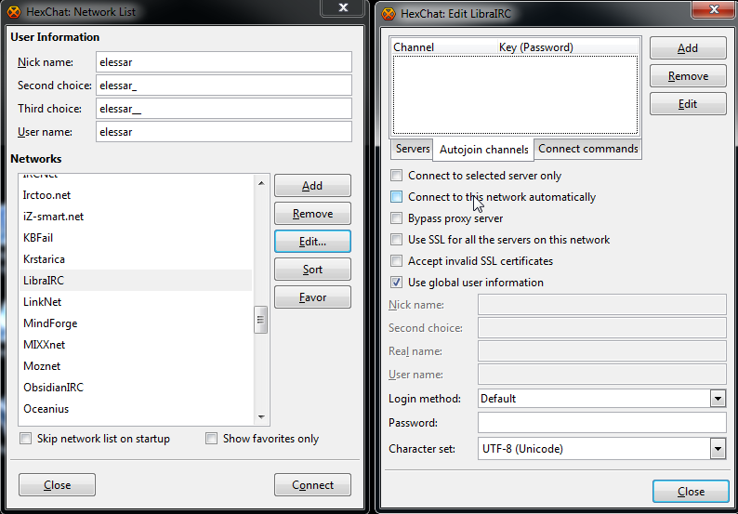Viewport: 738px width, 514px height.
Task: Switch to the Servers tab
Action: [x=413, y=149]
